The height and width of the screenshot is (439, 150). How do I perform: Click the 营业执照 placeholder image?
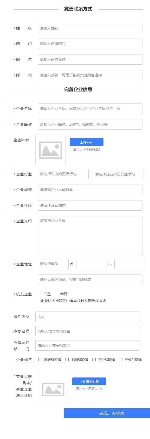pos(53,389)
